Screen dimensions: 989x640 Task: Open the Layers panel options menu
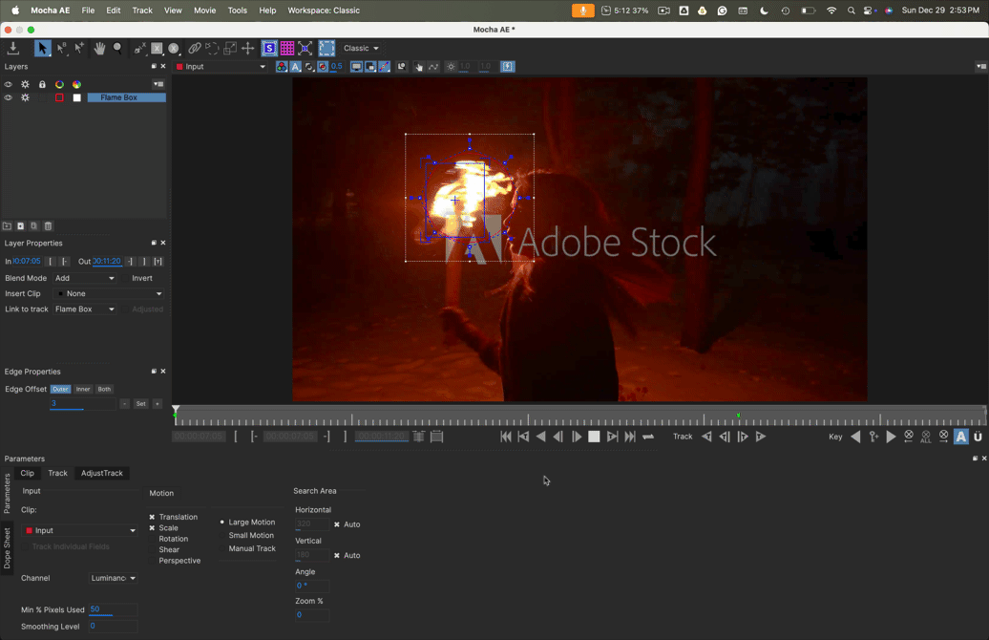point(158,84)
